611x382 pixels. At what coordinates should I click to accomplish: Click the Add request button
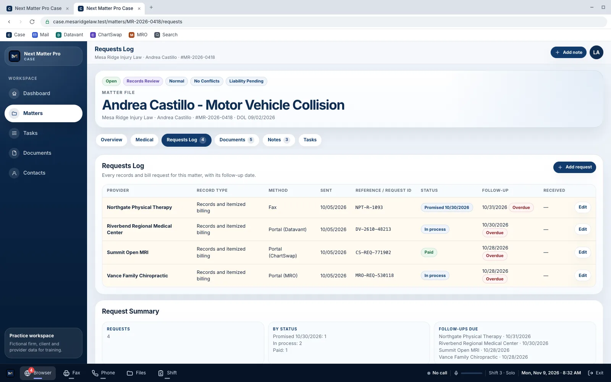[574, 167]
